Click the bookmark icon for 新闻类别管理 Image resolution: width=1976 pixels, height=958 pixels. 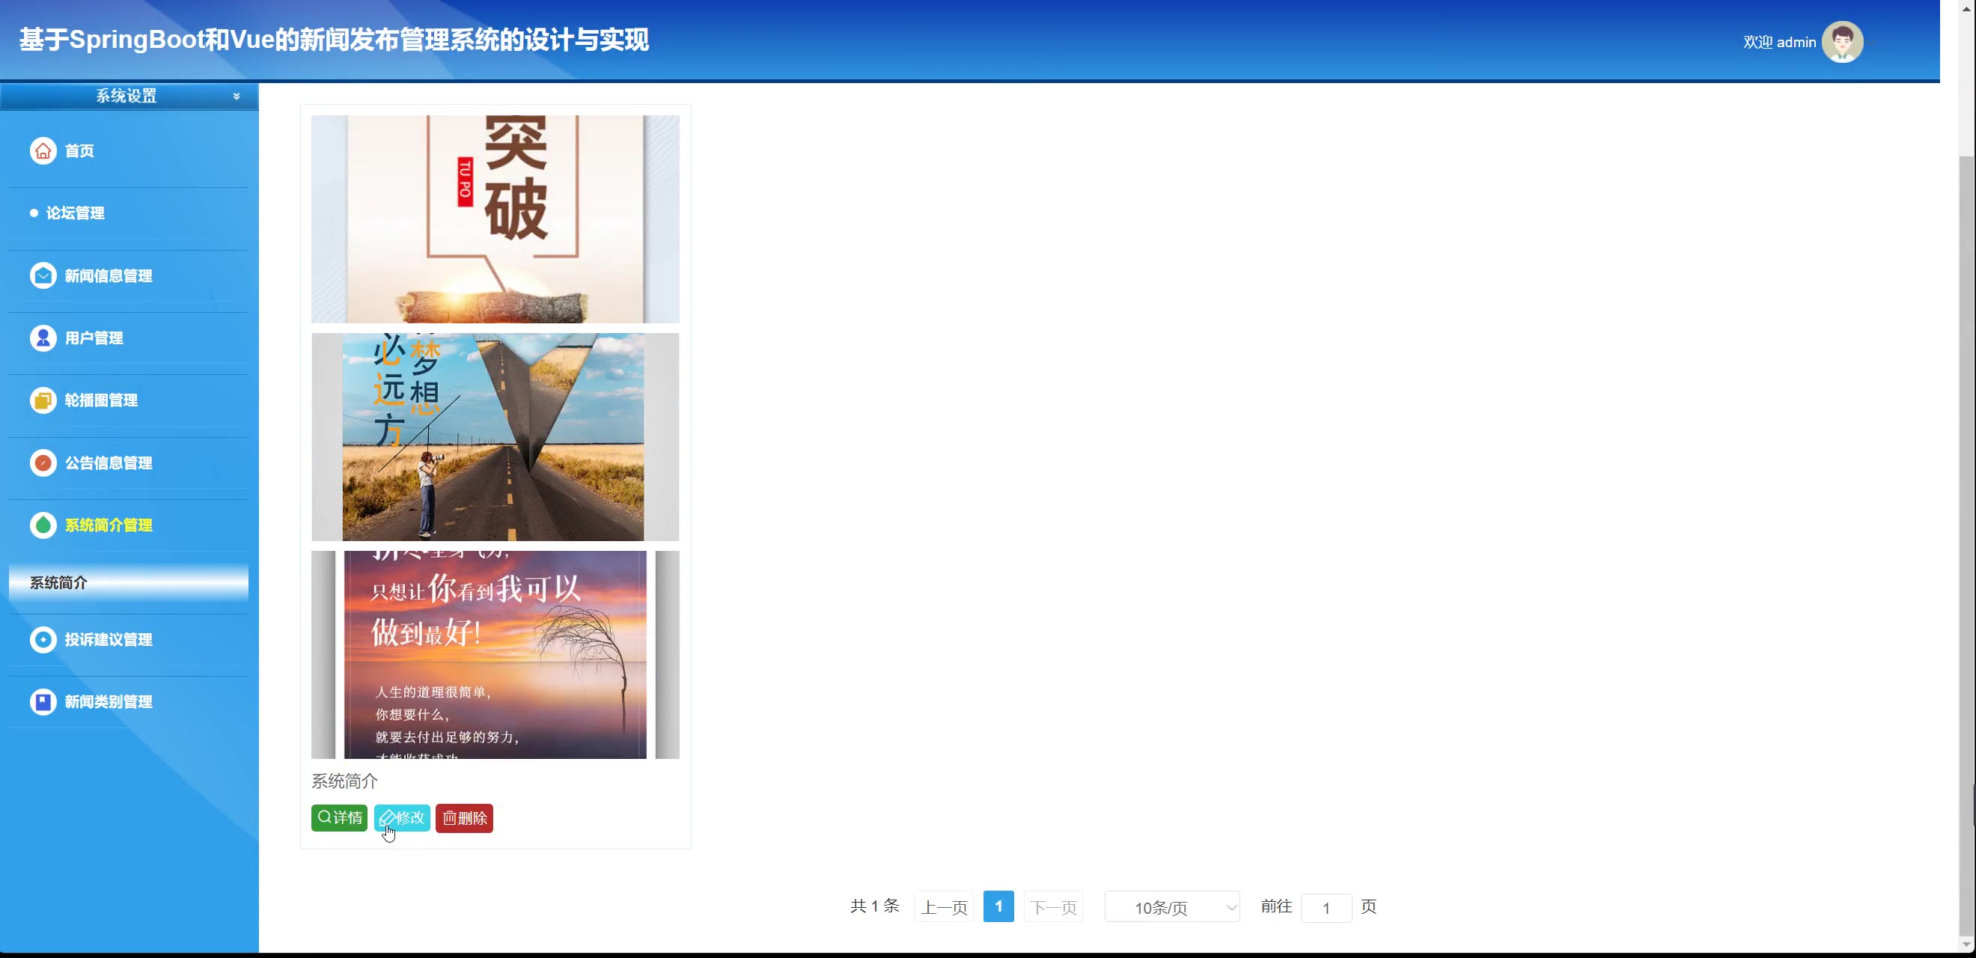[x=43, y=701]
